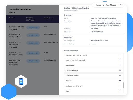Viewport: 133px width, 100px height.
Task: Click iOS/iPadOS badge in Advanced Restrictions row
Action: click(x=33, y=61)
